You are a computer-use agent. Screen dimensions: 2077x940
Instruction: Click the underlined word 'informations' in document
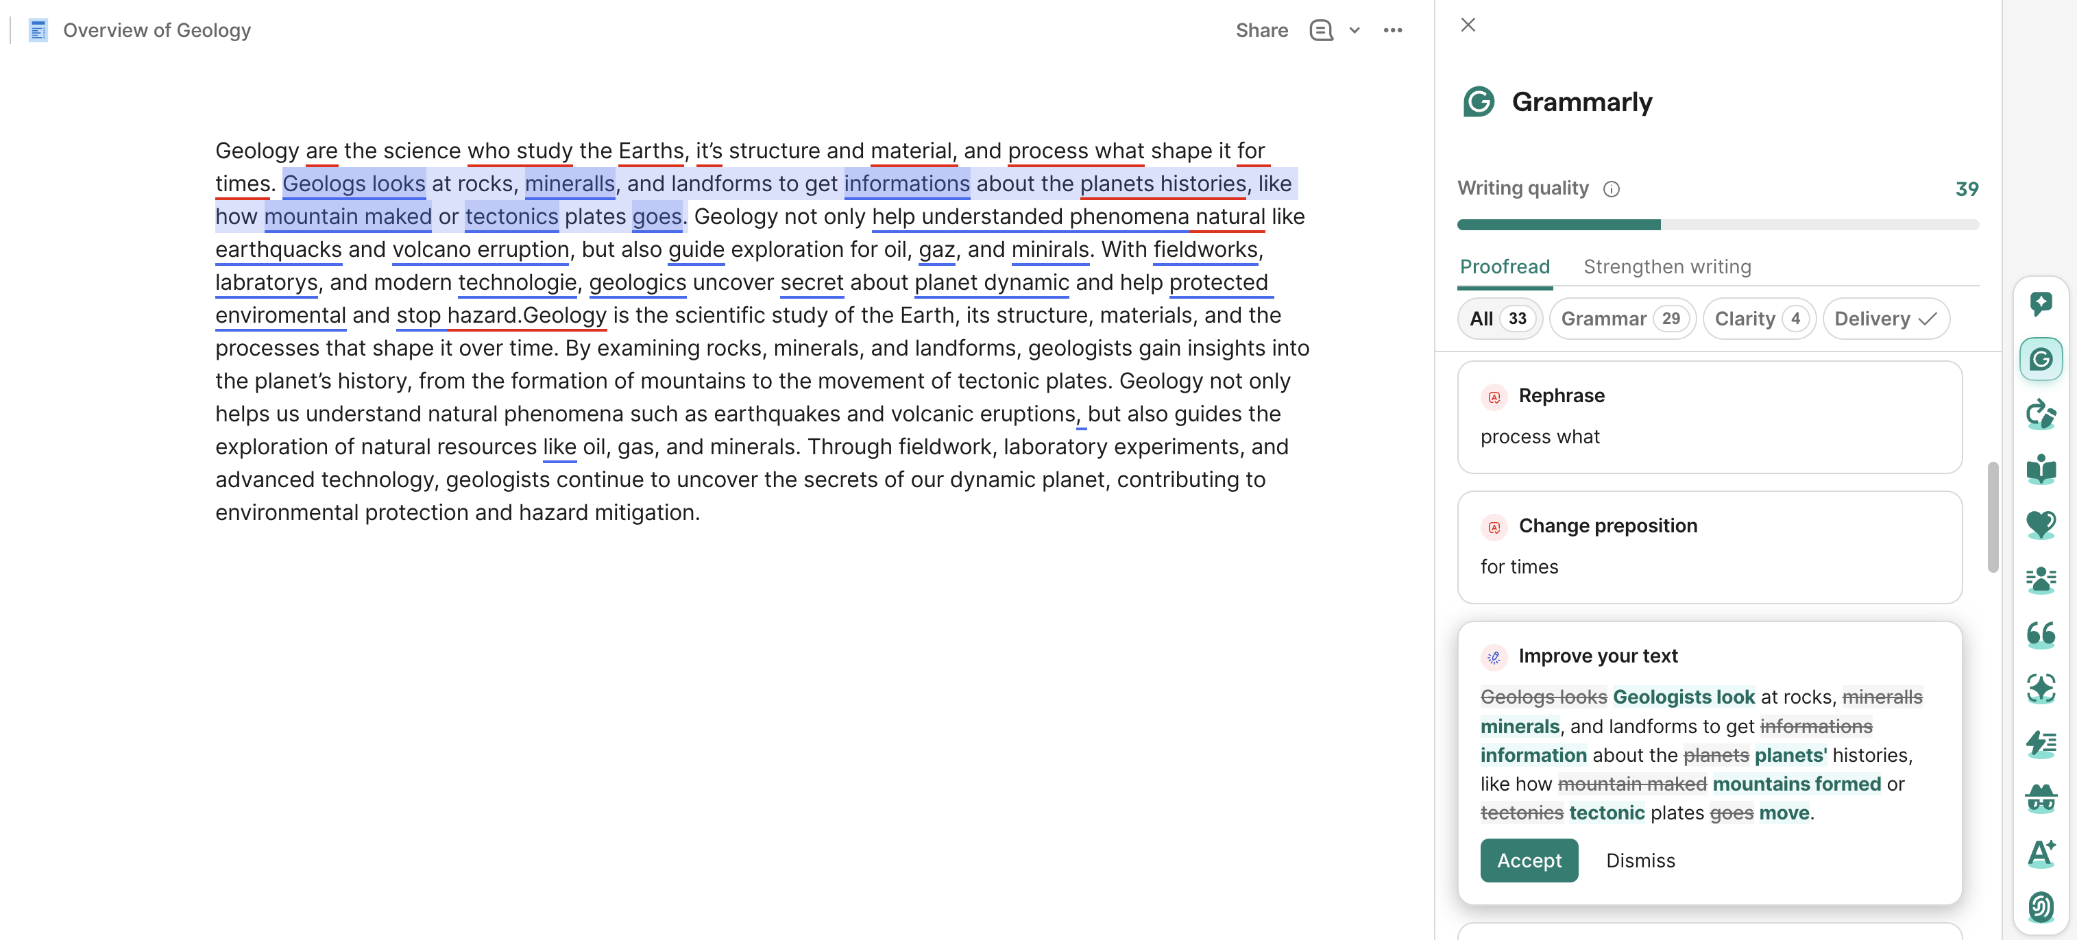point(906,184)
